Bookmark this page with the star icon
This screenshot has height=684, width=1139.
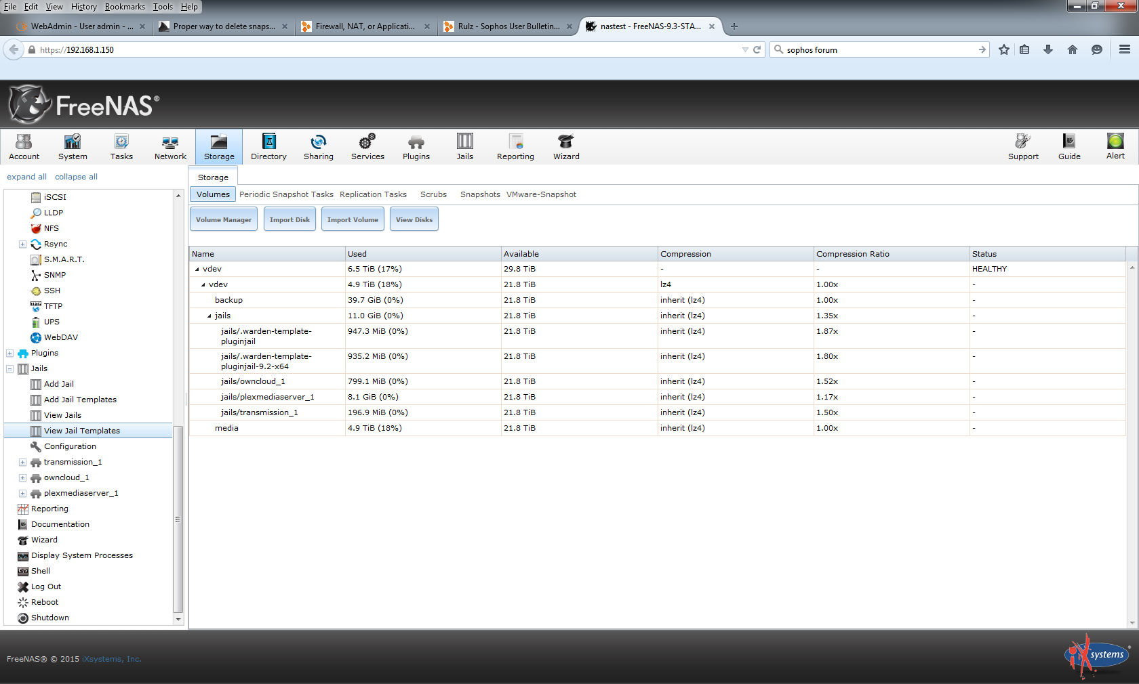point(1004,49)
